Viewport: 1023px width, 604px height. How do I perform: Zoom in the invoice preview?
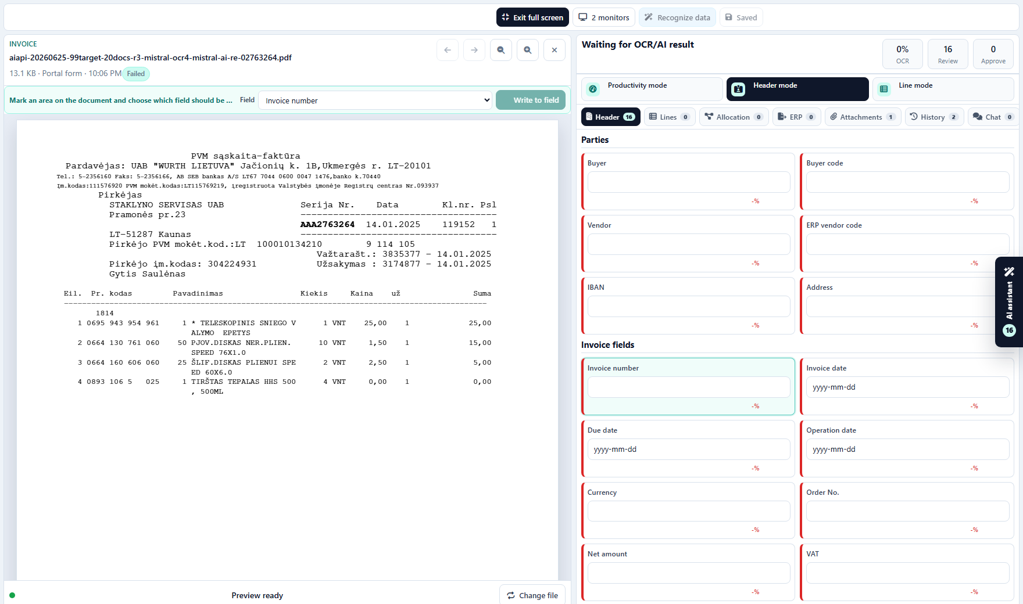coord(528,50)
